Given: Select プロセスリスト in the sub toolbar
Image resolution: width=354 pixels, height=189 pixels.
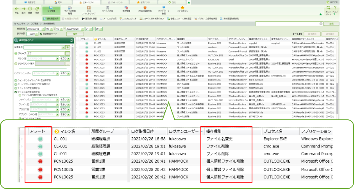Looking at the screenshot, I should [128, 19].
